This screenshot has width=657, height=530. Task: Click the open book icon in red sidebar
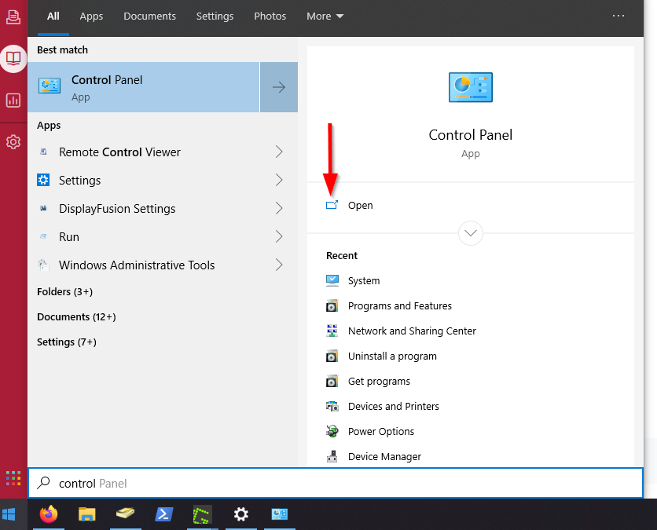click(x=13, y=58)
